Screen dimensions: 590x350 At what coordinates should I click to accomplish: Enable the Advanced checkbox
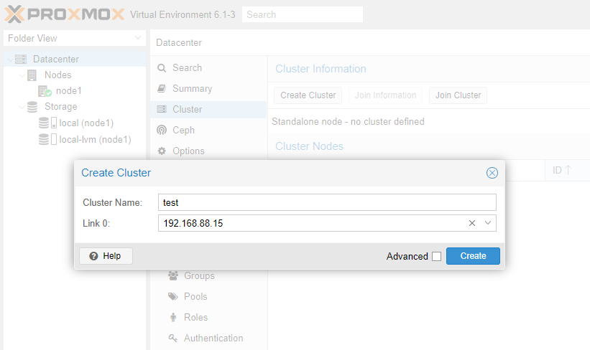click(436, 256)
